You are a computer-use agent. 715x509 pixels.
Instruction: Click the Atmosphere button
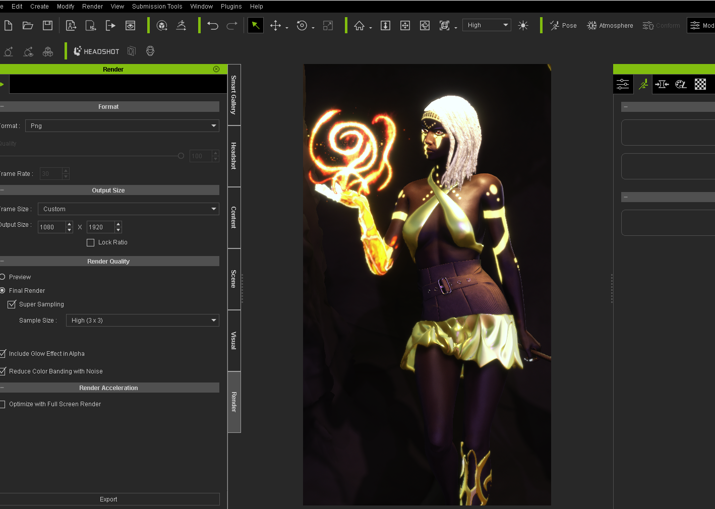(x=610, y=26)
